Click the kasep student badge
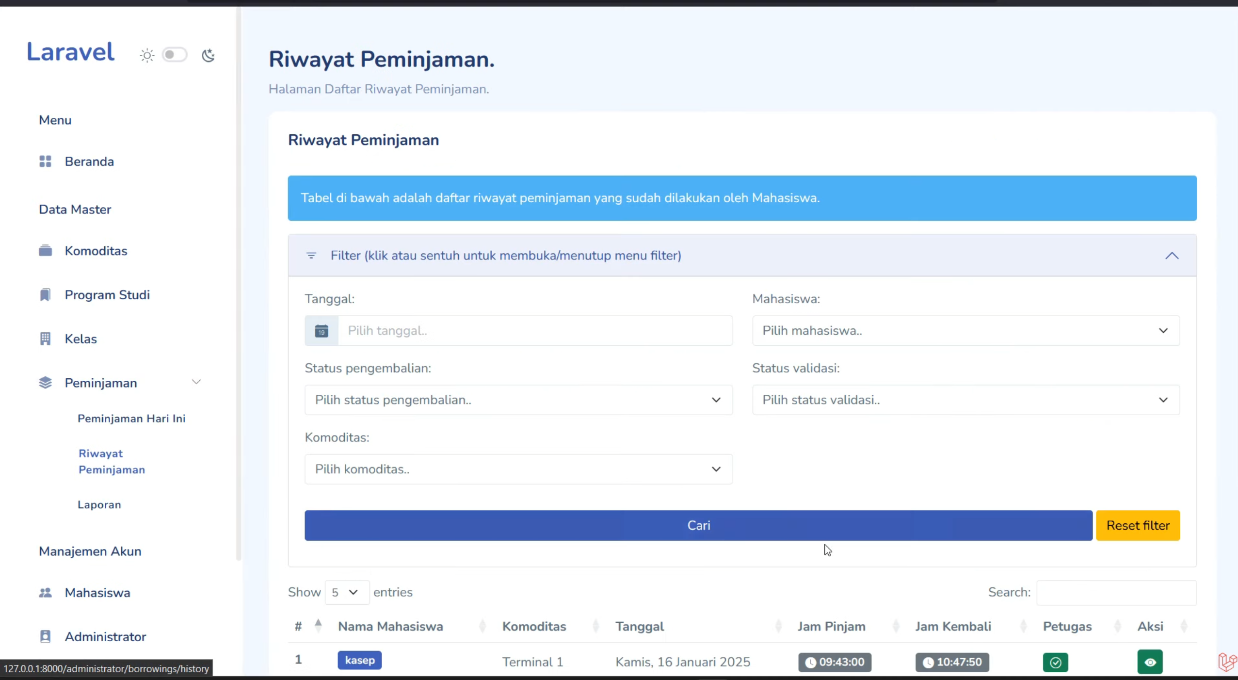The height and width of the screenshot is (680, 1238). (x=359, y=660)
